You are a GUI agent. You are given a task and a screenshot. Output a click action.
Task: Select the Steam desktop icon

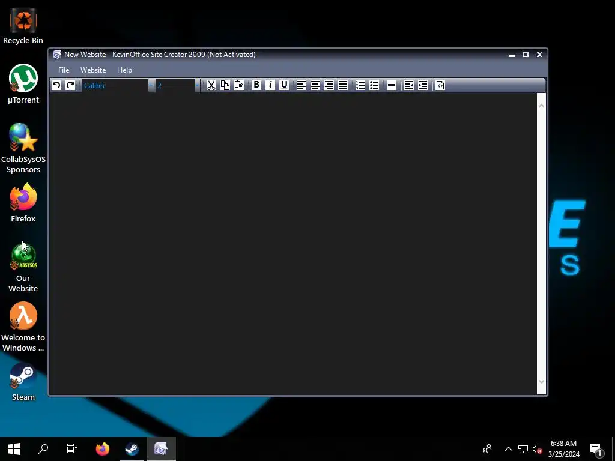pyautogui.click(x=23, y=382)
